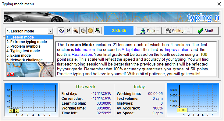Viewport: 224px width, 121px height.
Task: Click the green '100' point scale number
Action: pos(204,55)
